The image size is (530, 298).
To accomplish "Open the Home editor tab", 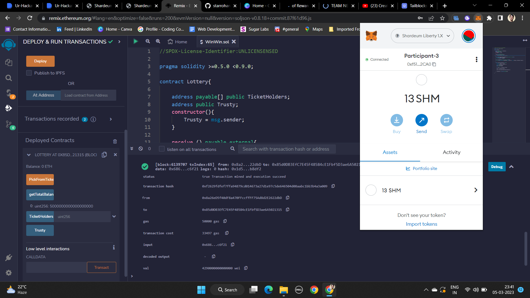I will coord(177,42).
